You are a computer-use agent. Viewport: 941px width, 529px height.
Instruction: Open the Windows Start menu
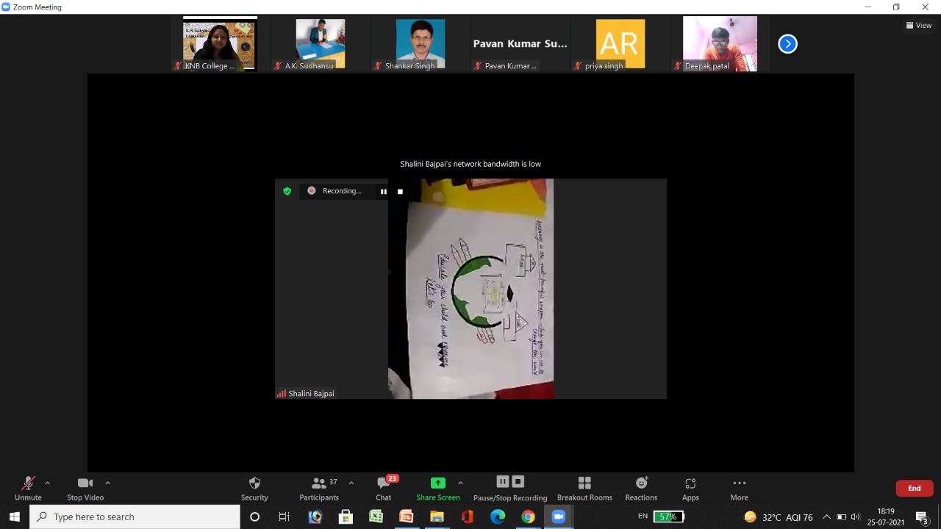click(14, 517)
